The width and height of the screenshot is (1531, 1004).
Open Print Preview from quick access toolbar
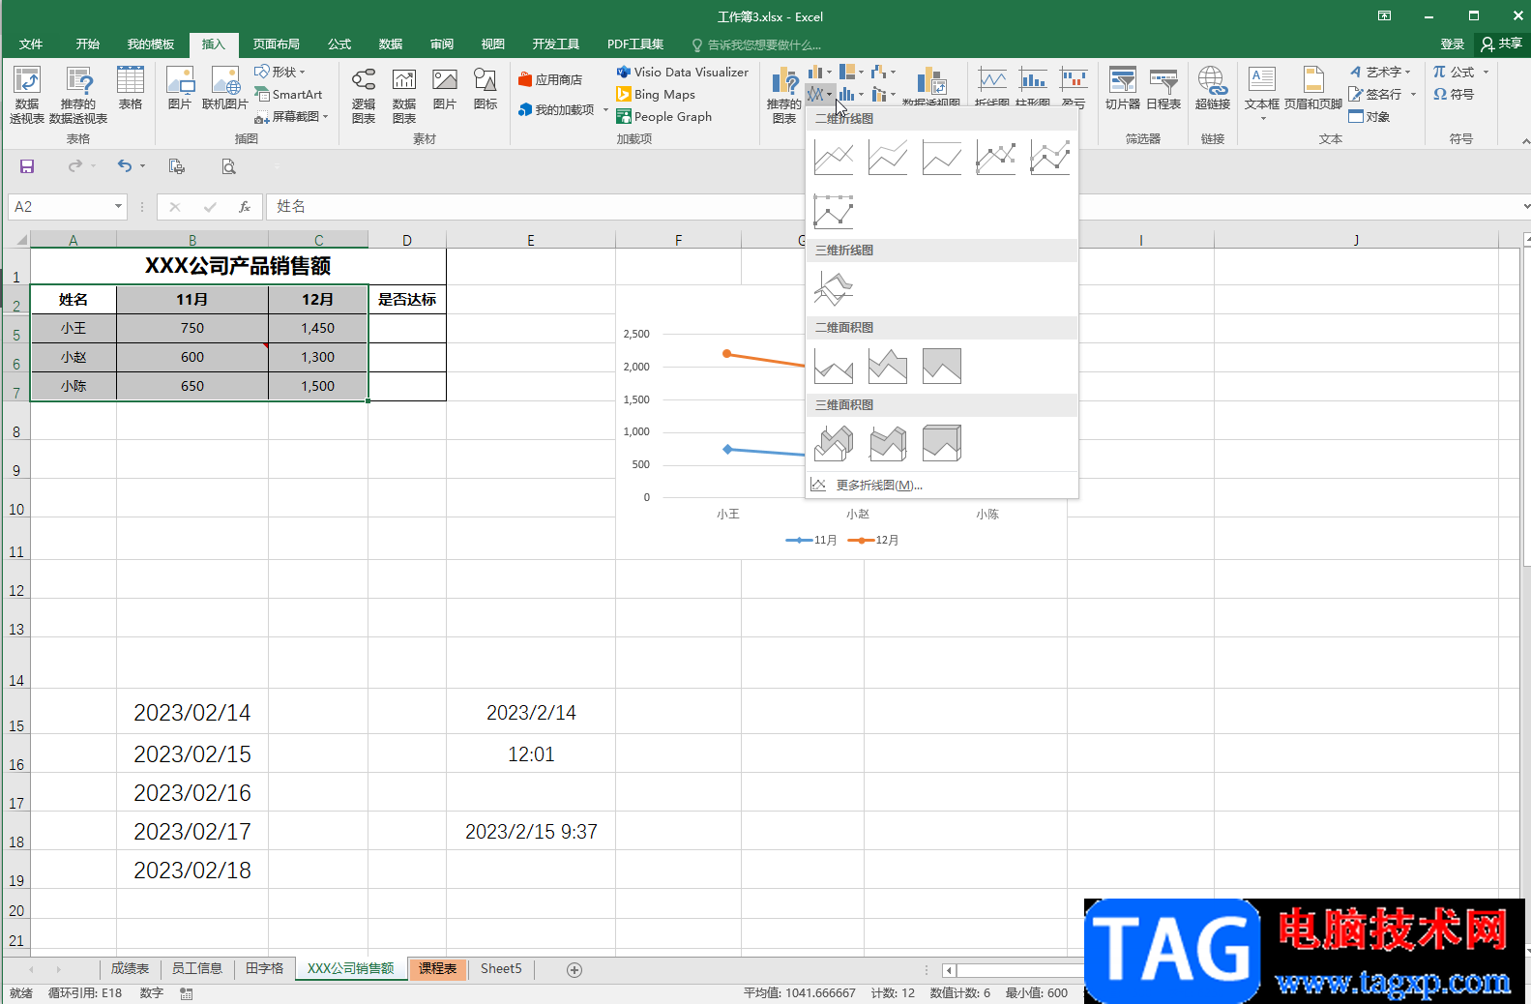coord(228,166)
